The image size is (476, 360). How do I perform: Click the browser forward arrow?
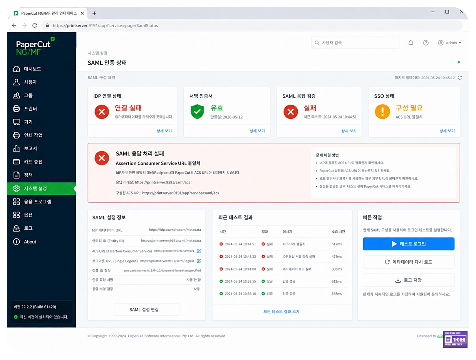24,26
